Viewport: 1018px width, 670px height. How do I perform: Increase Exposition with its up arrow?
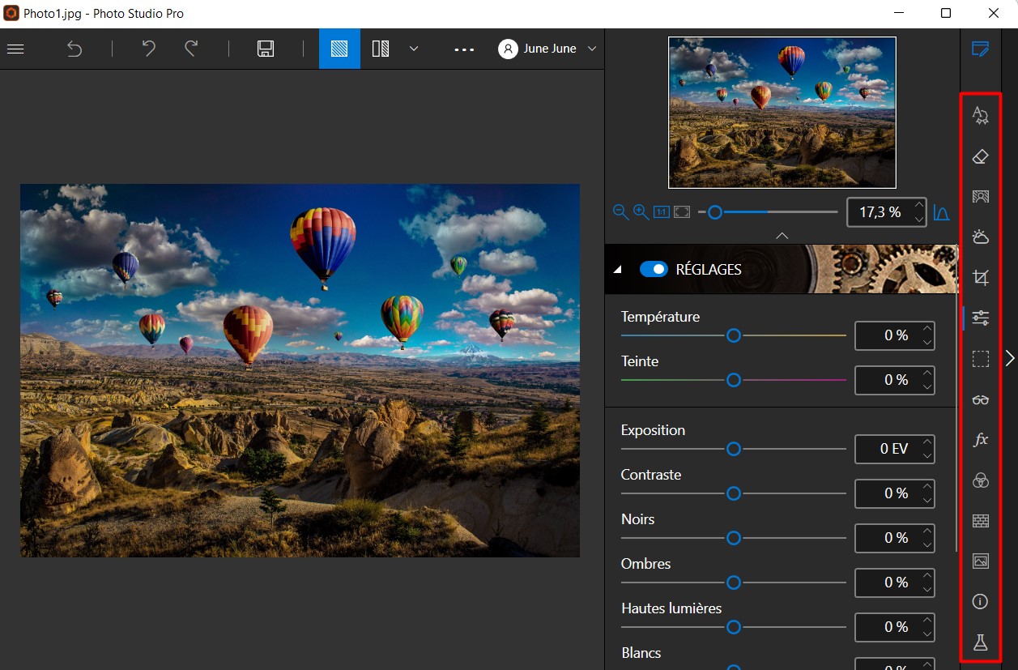(927, 442)
